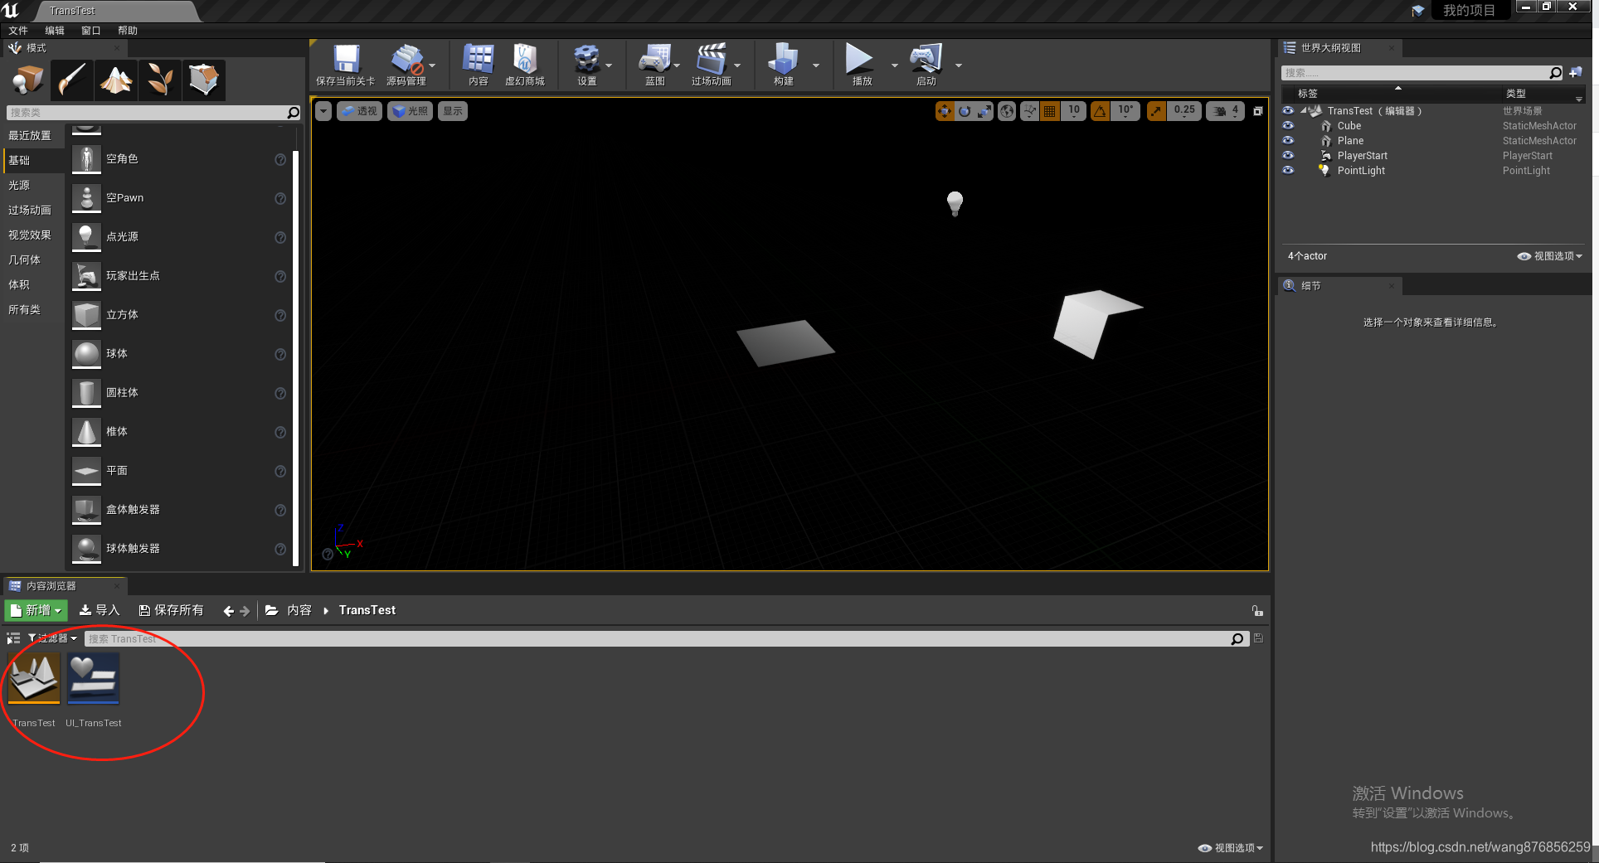The width and height of the screenshot is (1599, 863).
Task: Click the 点光源 point light icon in list
Action: tap(86, 237)
